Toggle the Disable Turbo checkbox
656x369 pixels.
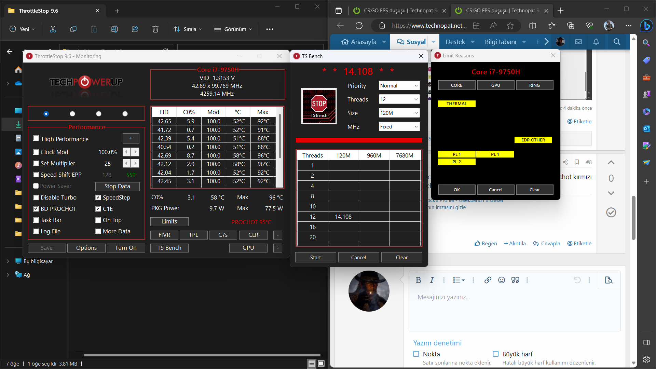coord(36,197)
